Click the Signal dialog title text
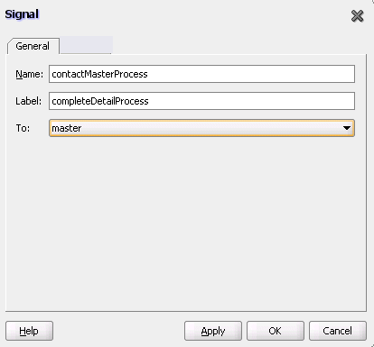Viewport: 374px width, 347px height. pos(22,14)
